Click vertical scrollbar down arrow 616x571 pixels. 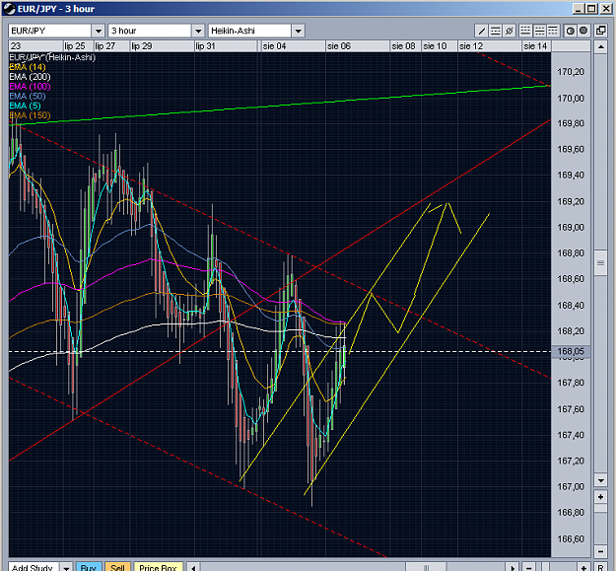click(x=600, y=480)
